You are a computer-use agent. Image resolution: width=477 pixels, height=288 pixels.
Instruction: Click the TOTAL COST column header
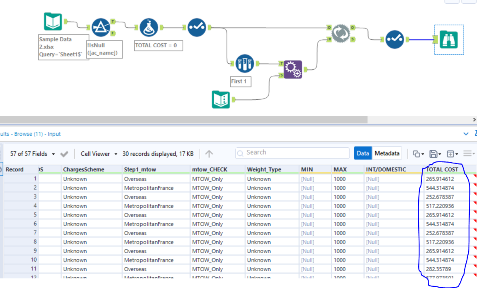(x=442, y=169)
